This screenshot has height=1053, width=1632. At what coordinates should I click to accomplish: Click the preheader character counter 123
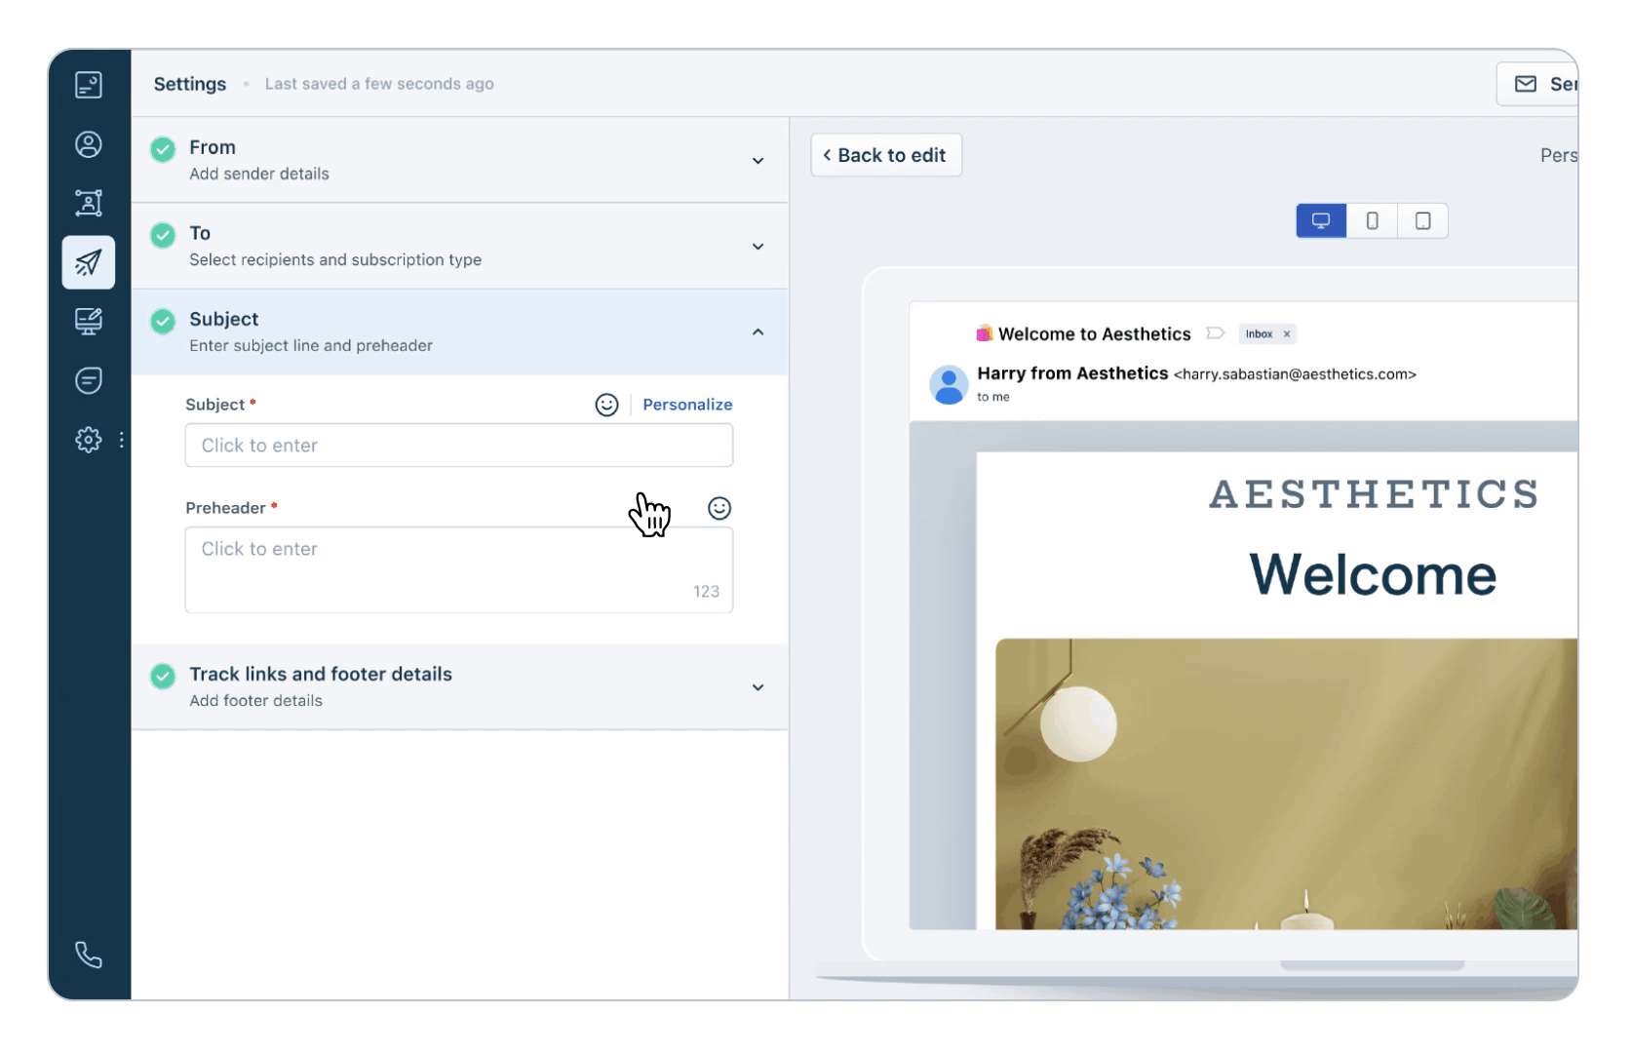pos(706,592)
